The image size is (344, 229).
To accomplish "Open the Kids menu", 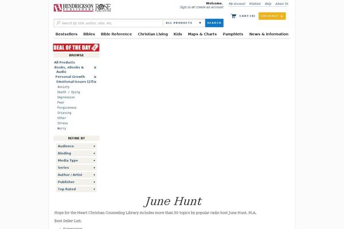I will tap(178, 34).
